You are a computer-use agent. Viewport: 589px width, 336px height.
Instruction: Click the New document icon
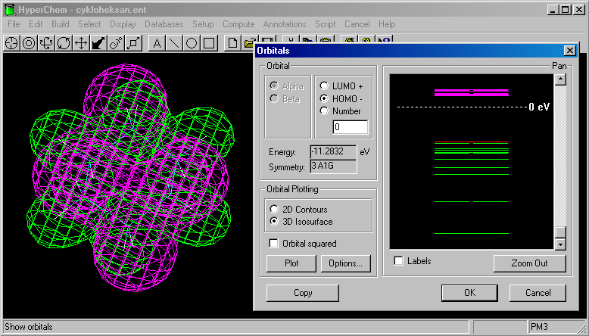(234, 43)
